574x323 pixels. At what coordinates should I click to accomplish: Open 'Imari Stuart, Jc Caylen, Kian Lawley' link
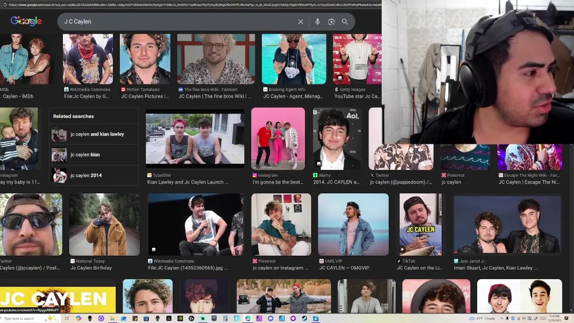coord(496,268)
